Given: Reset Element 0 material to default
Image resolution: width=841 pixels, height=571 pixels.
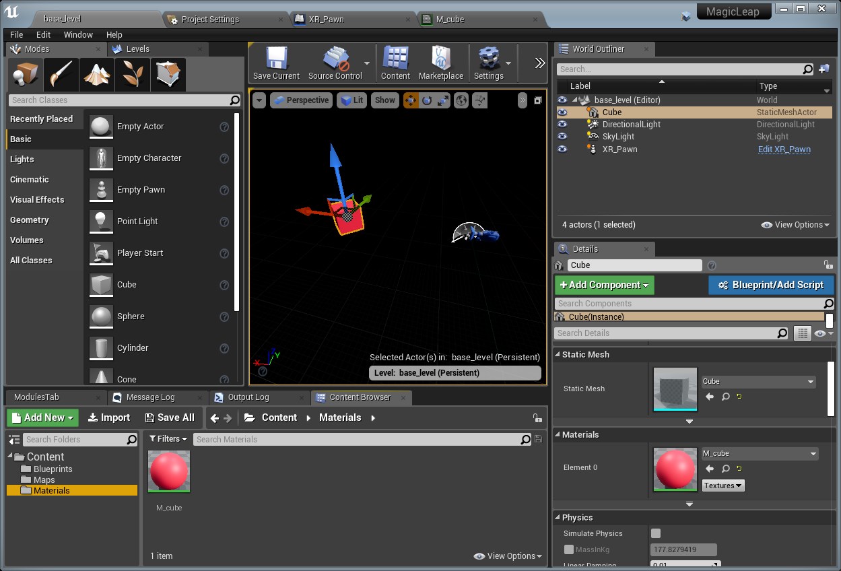Looking at the screenshot, I should pyautogui.click(x=739, y=469).
